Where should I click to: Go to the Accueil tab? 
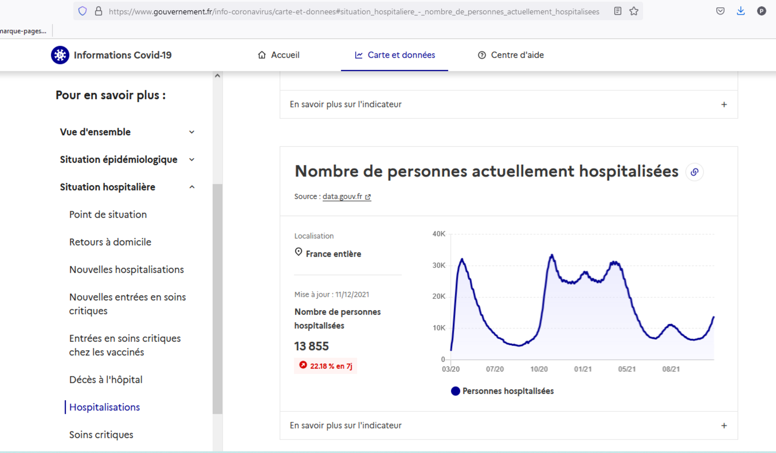(x=279, y=55)
